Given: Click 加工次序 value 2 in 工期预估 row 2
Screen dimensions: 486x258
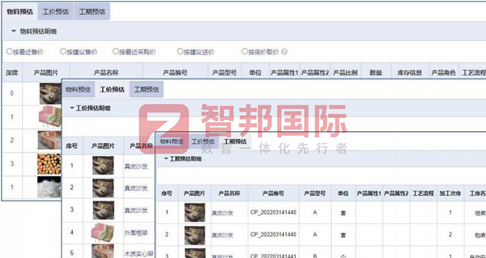Looking at the screenshot, I should click(x=450, y=234).
